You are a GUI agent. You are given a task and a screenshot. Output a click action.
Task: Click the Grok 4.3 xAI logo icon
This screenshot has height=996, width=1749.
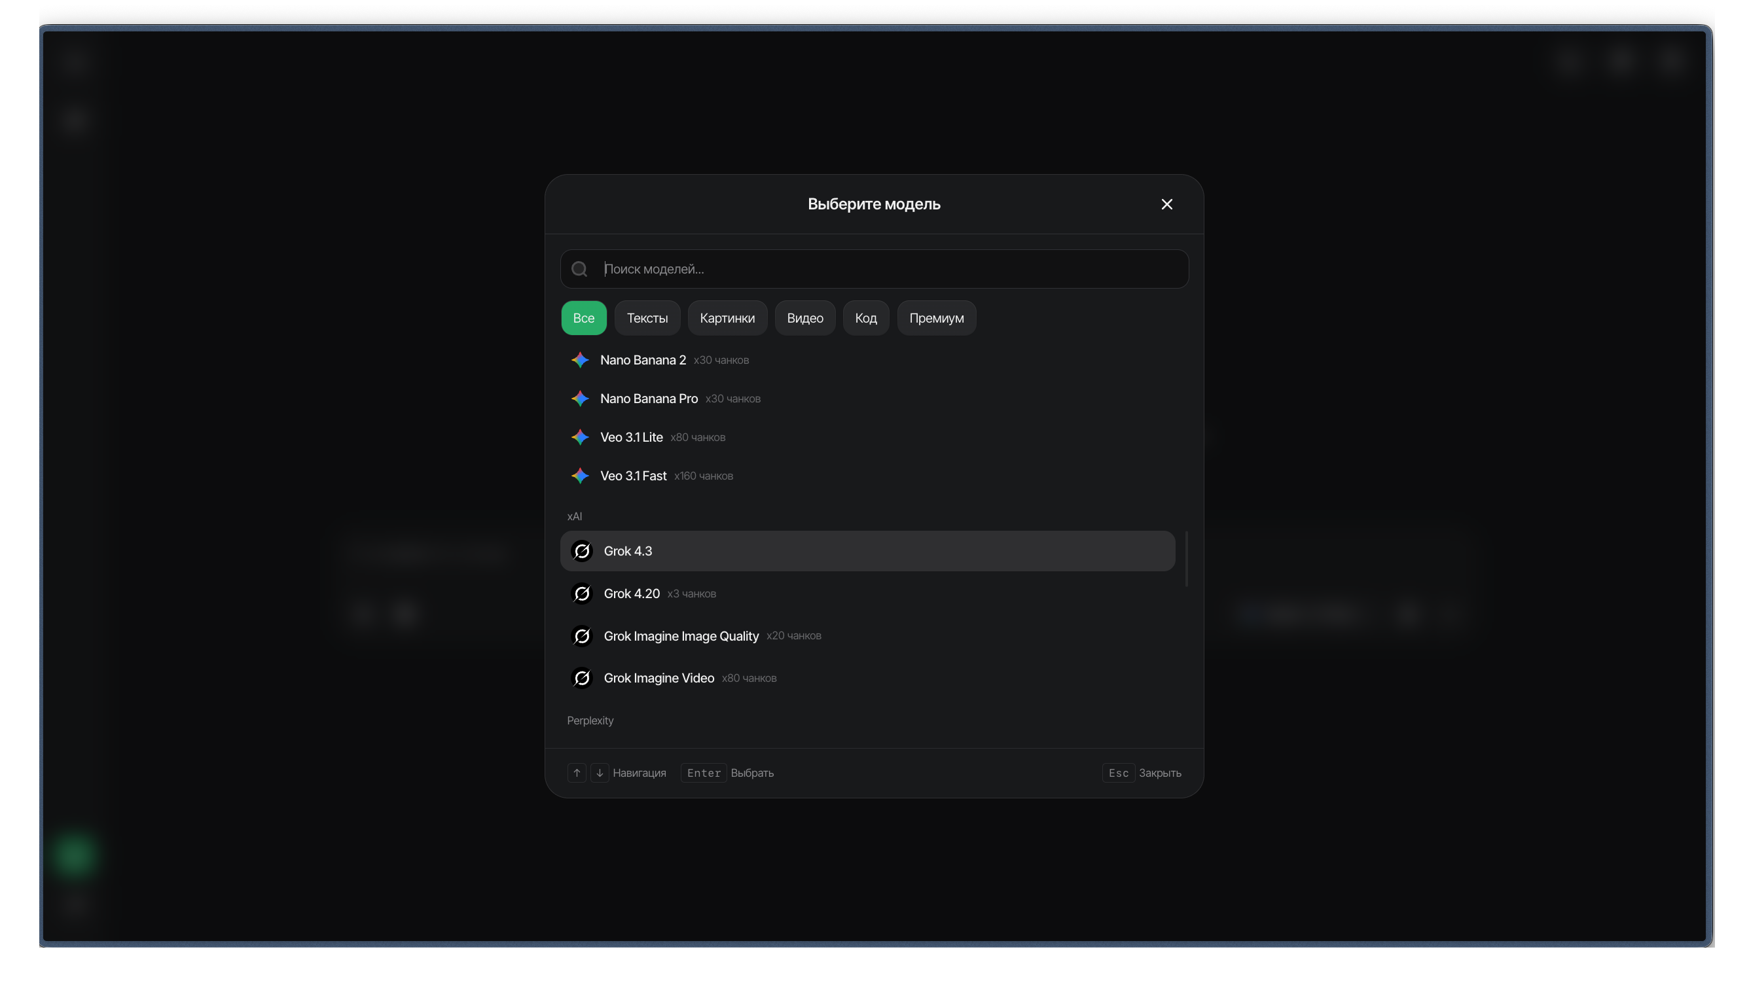tap(581, 550)
